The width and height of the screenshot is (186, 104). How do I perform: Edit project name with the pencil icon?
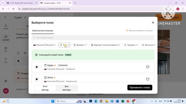click(25, 17)
